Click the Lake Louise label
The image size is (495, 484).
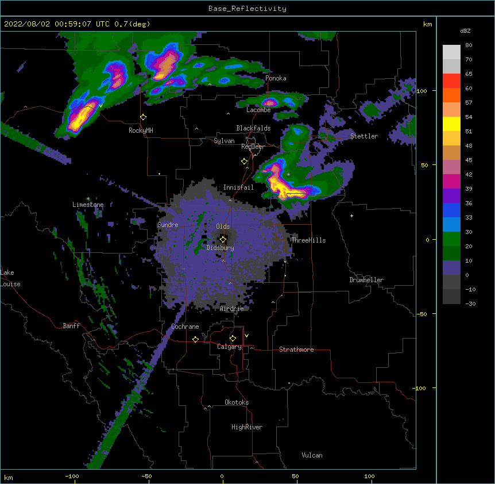tap(10, 278)
